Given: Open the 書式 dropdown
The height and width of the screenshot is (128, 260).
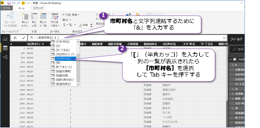Looking at the screenshot, I should tap(67, 20).
